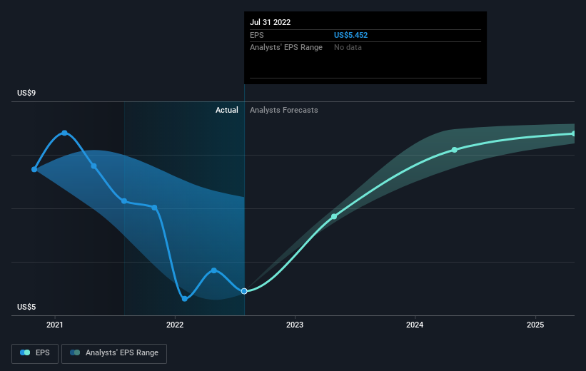Select the forecast point in 2023

pyautogui.click(x=334, y=216)
